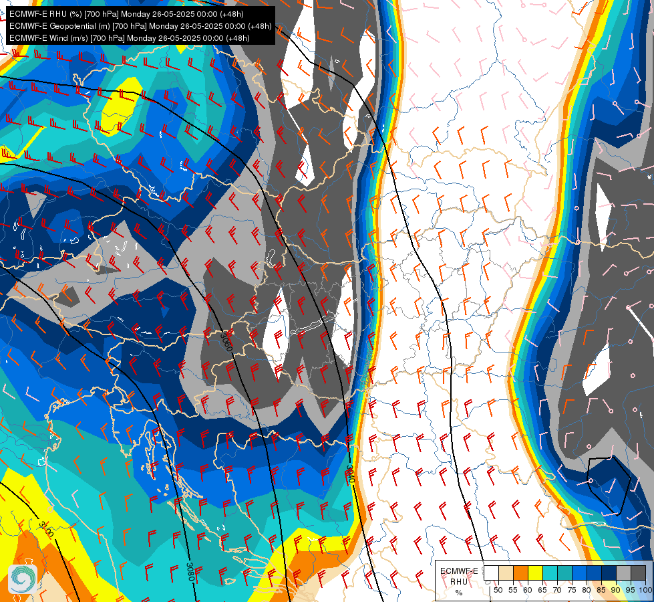The width and height of the screenshot is (654, 602).
Task: Click the ECMWF-E RHU (%) title line
Action: click(x=127, y=14)
